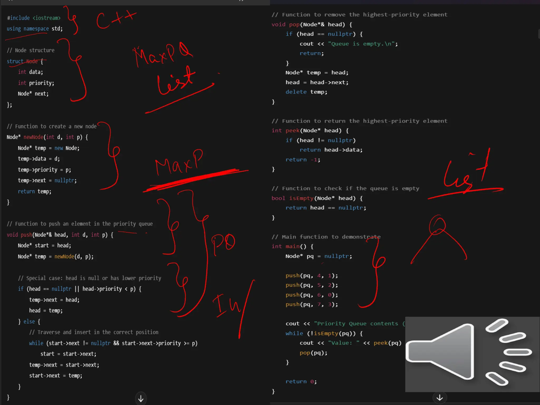Click the 'return -1;' line

(303, 160)
